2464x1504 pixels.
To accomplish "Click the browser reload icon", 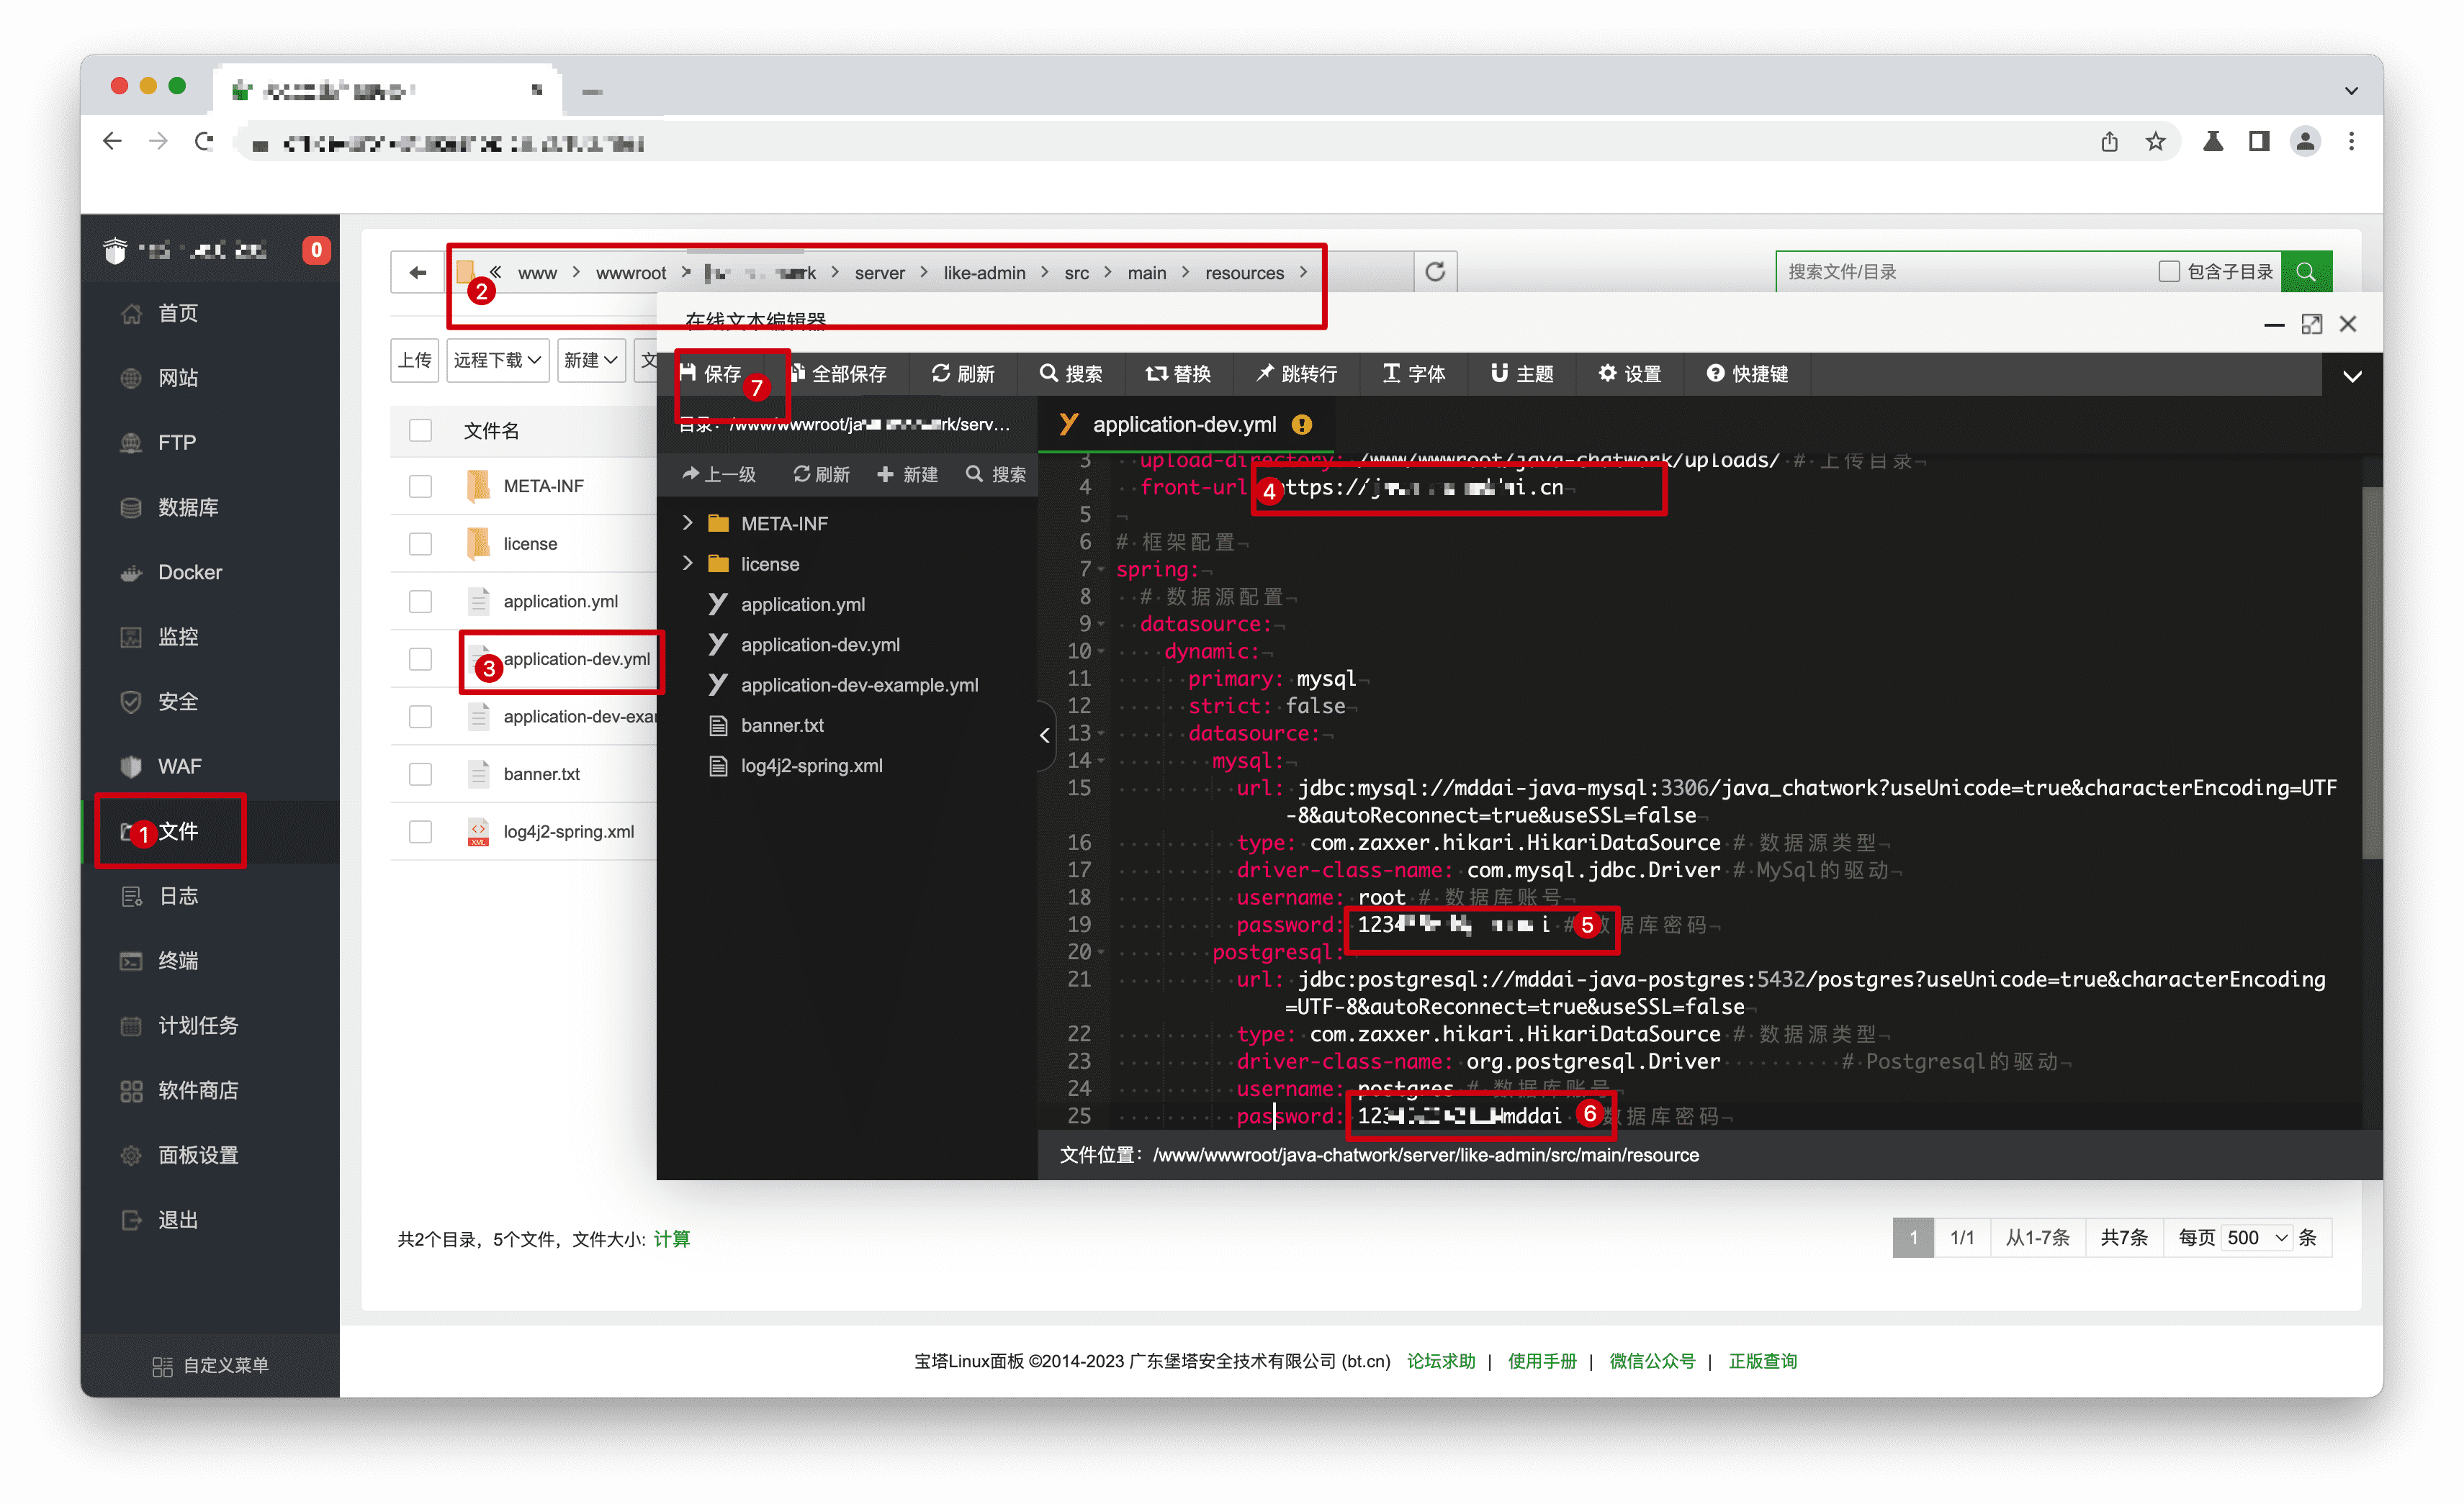I will pos(205,142).
